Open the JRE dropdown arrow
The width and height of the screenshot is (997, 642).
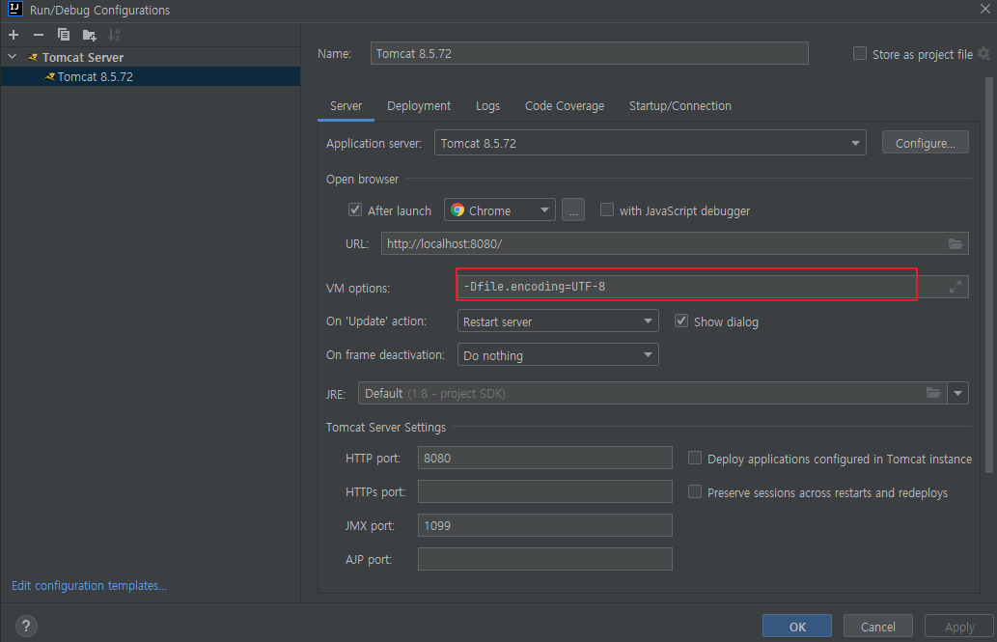coord(957,393)
